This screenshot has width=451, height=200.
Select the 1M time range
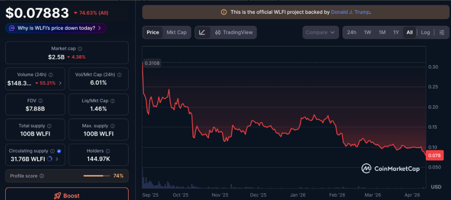tap(382, 32)
